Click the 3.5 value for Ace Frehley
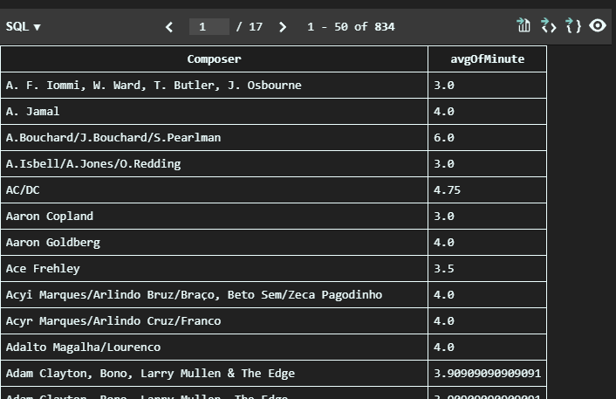This screenshot has width=616, height=399. tap(487, 269)
